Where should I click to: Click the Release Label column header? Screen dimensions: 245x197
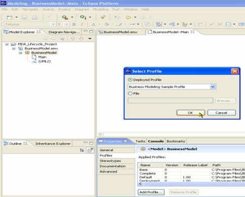tap(195, 165)
